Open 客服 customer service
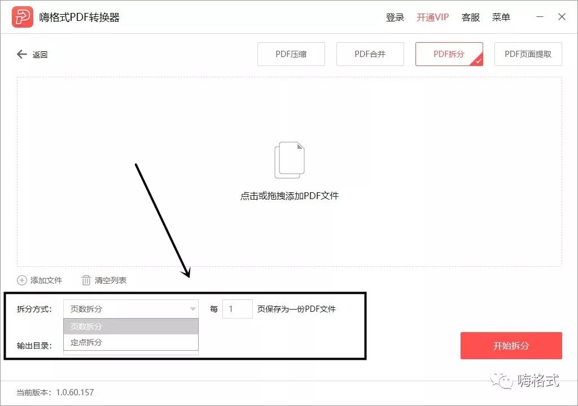The width and height of the screenshot is (578, 406). click(471, 17)
